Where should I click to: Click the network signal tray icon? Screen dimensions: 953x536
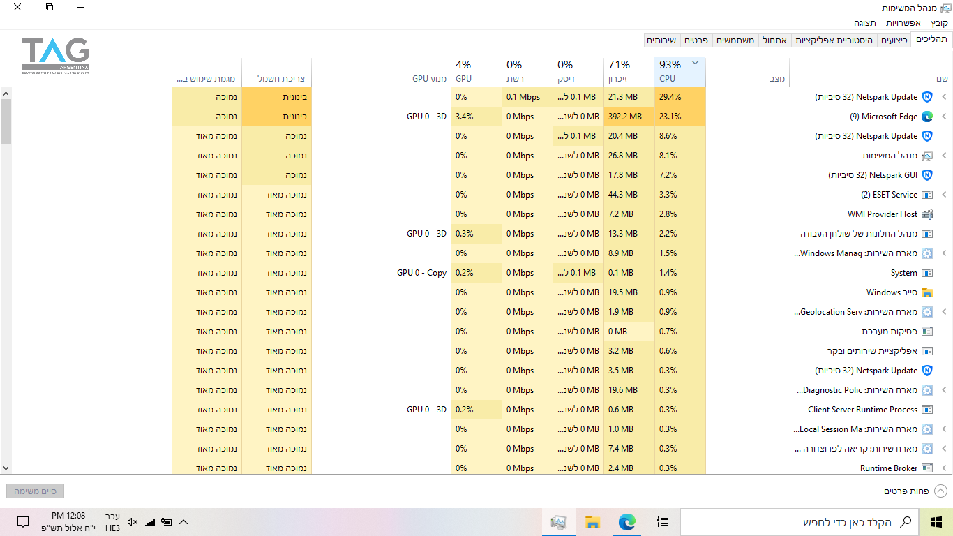click(150, 521)
